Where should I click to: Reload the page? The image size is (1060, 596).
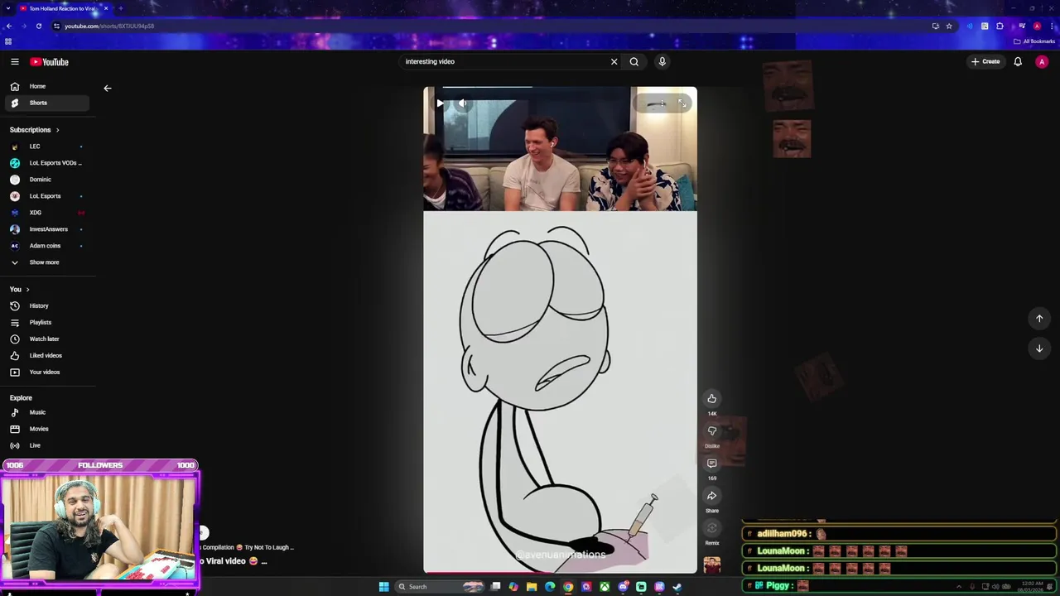point(38,26)
